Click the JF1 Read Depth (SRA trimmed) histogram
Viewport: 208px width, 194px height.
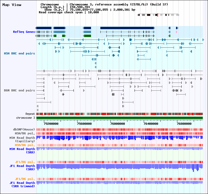(120, 183)
